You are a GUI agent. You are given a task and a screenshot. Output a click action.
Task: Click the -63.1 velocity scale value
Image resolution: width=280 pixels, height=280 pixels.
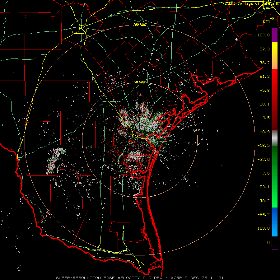pyautogui.click(x=264, y=187)
